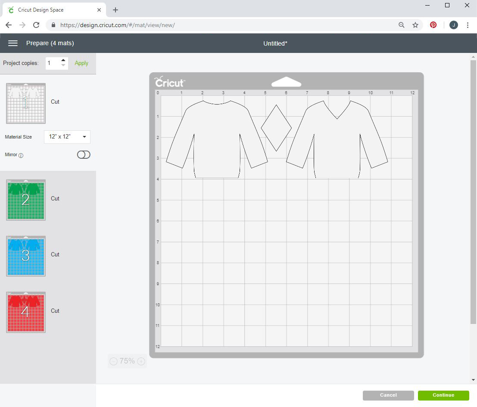Toggle the Mirror switch on
Viewport: 477px width, 407px height.
click(84, 154)
